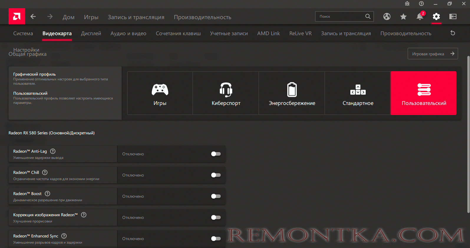Screen dimensions: 470x248
Task: Switch to the Дисплей tab
Action: (x=91, y=33)
